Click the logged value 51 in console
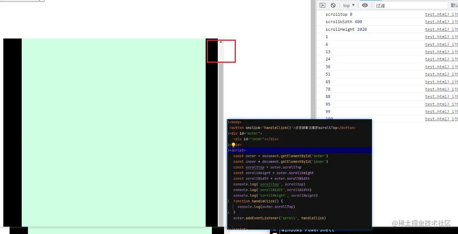This screenshot has height=234, width=458. 328,74
